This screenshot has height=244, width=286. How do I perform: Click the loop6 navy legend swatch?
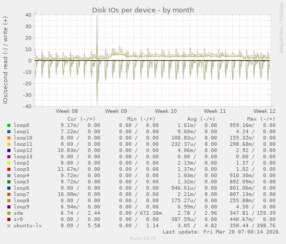click(9, 188)
